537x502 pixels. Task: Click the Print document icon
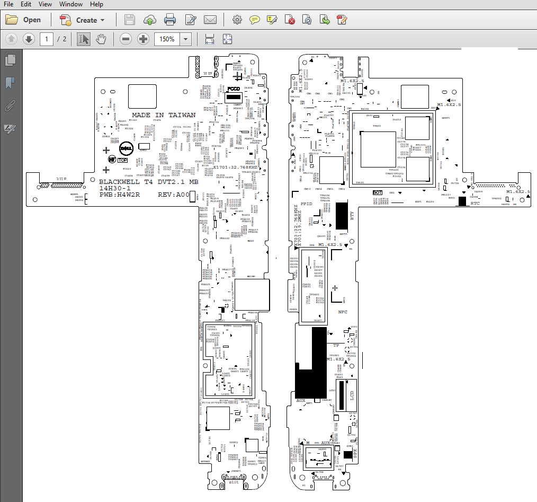tap(170, 20)
